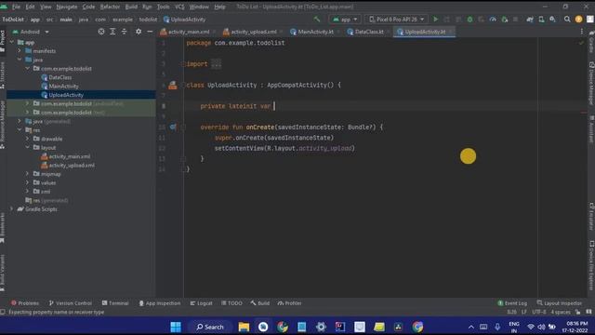Open the editor tabs three-dot menu
This screenshot has width=595, height=335.
point(582,32)
